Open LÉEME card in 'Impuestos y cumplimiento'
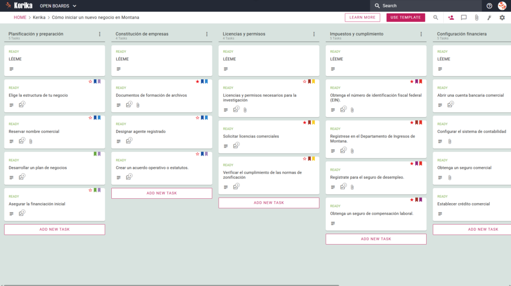Screen dimensions: 511x286 (x=376, y=61)
